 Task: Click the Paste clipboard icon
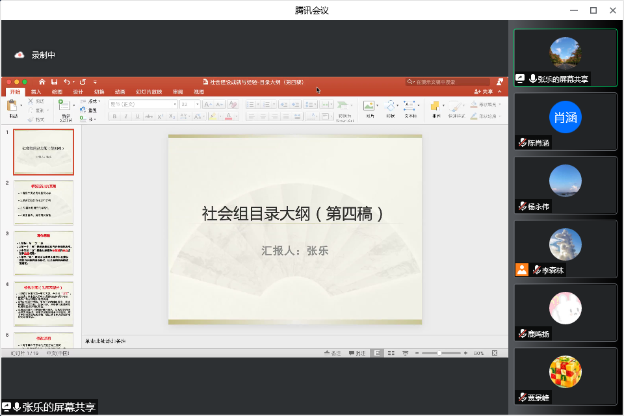pyautogui.click(x=12, y=106)
